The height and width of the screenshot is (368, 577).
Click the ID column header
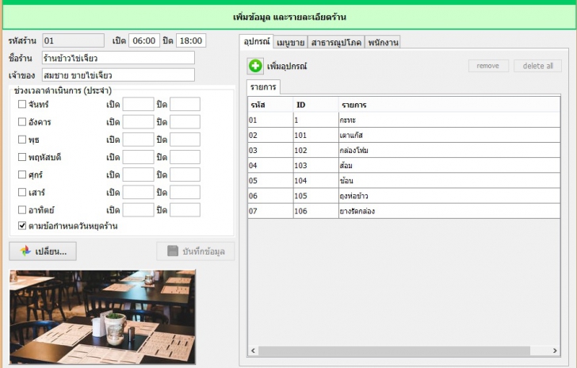tap(315, 105)
